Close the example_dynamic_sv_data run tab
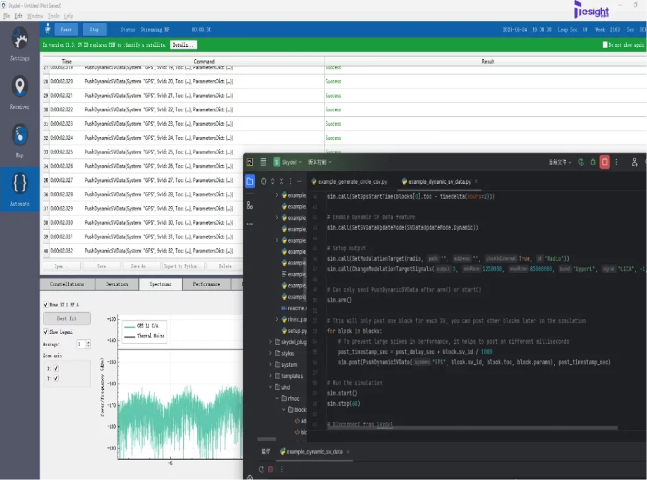The image size is (647, 480). pos(348,452)
